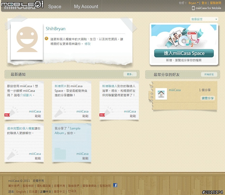The height and width of the screenshot is (195, 225).
Task: Click the 版權所有 footer link
Action: [59, 186]
